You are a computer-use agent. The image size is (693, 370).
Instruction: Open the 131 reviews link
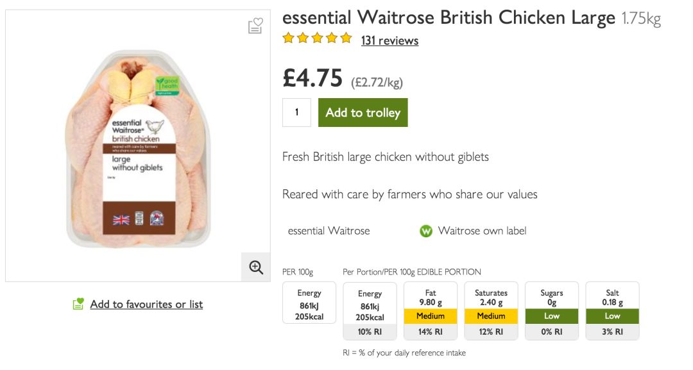pos(389,41)
